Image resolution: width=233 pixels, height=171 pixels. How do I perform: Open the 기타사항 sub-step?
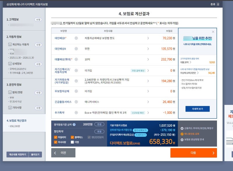pyautogui.click(x=15, y=107)
